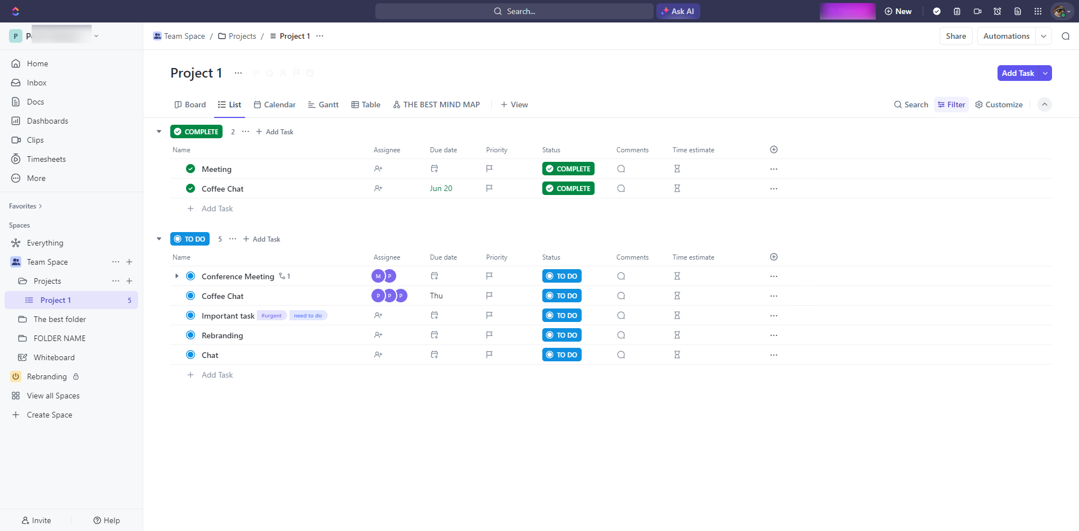Viewport: 1079px width, 531px height.
Task: Click the Share button
Action: [955, 36]
